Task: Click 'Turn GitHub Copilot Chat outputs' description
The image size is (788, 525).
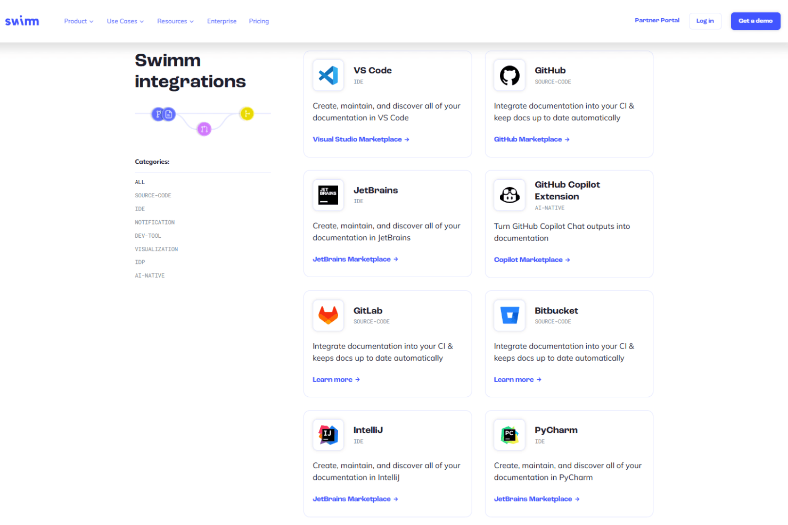Action: [x=562, y=232]
